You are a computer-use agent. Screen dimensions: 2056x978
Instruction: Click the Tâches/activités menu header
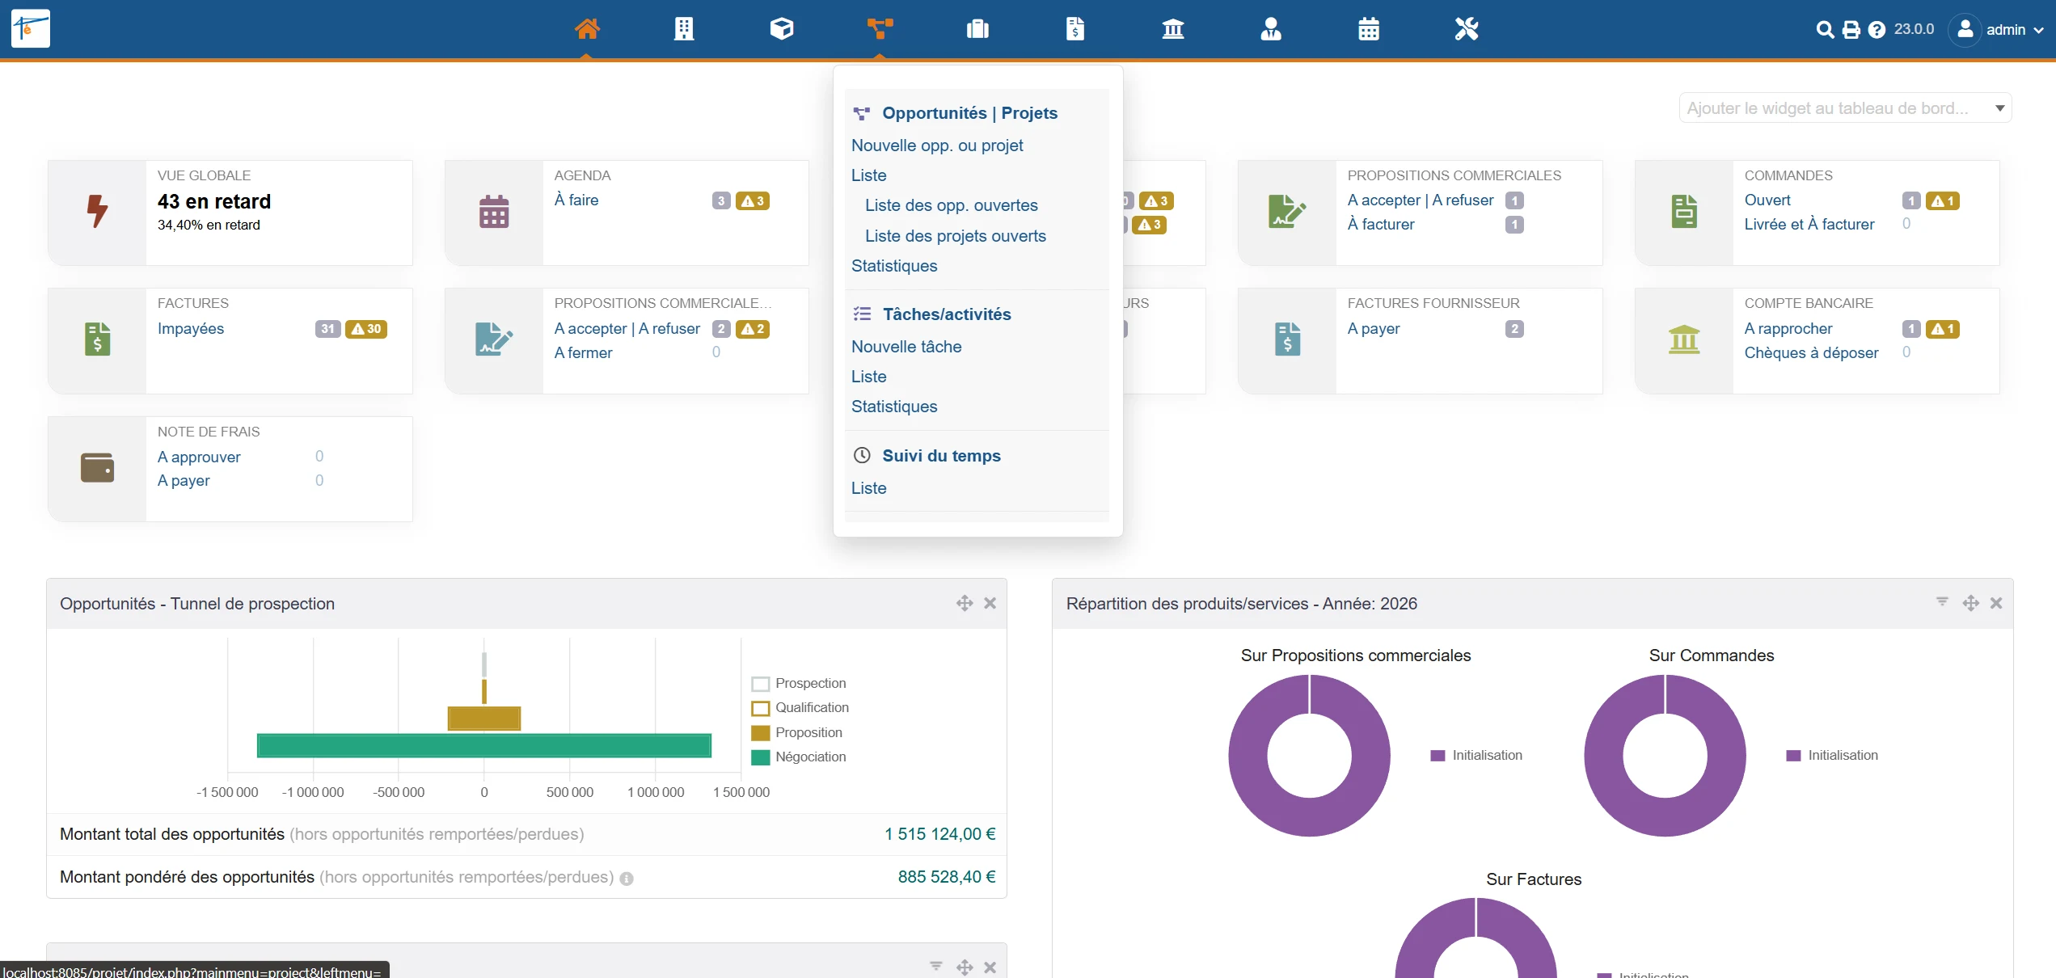click(947, 314)
